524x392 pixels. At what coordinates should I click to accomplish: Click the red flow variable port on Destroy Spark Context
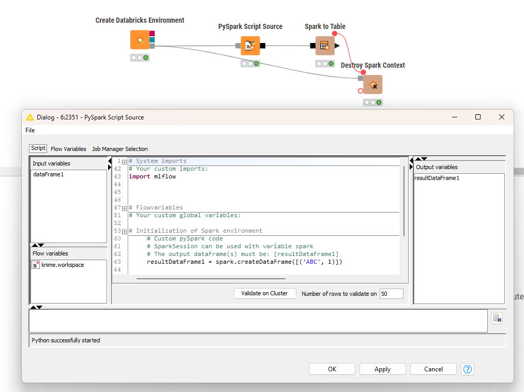tap(361, 91)
